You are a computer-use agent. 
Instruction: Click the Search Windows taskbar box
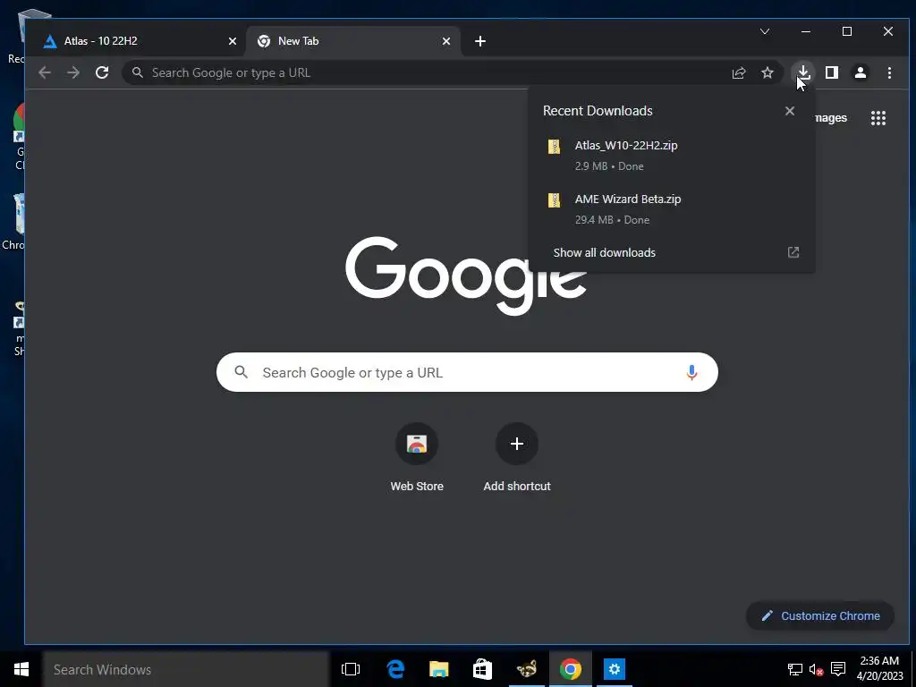tap(186, 669)
